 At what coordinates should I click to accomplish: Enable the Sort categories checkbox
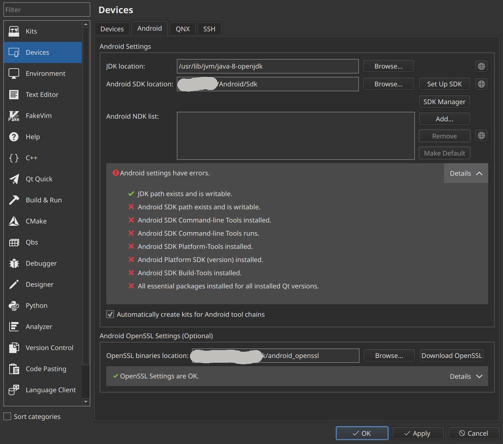[x=7, y=416]
